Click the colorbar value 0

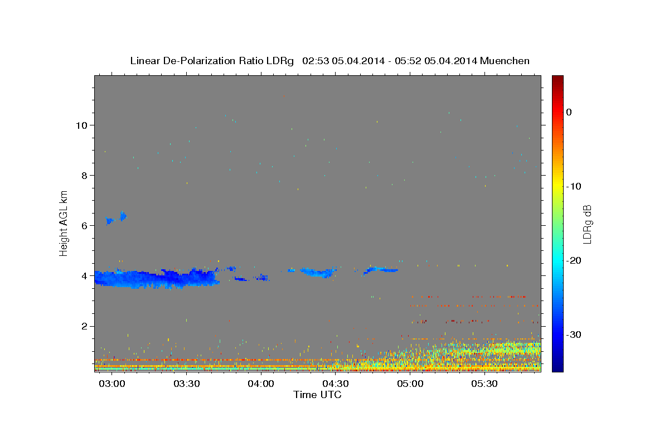[x=569, y=112]
